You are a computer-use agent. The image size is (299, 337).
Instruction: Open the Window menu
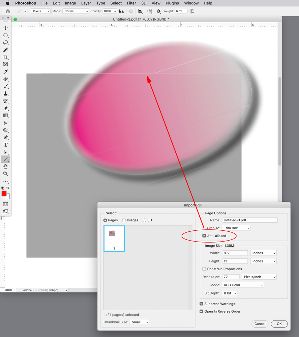[191, 3]
